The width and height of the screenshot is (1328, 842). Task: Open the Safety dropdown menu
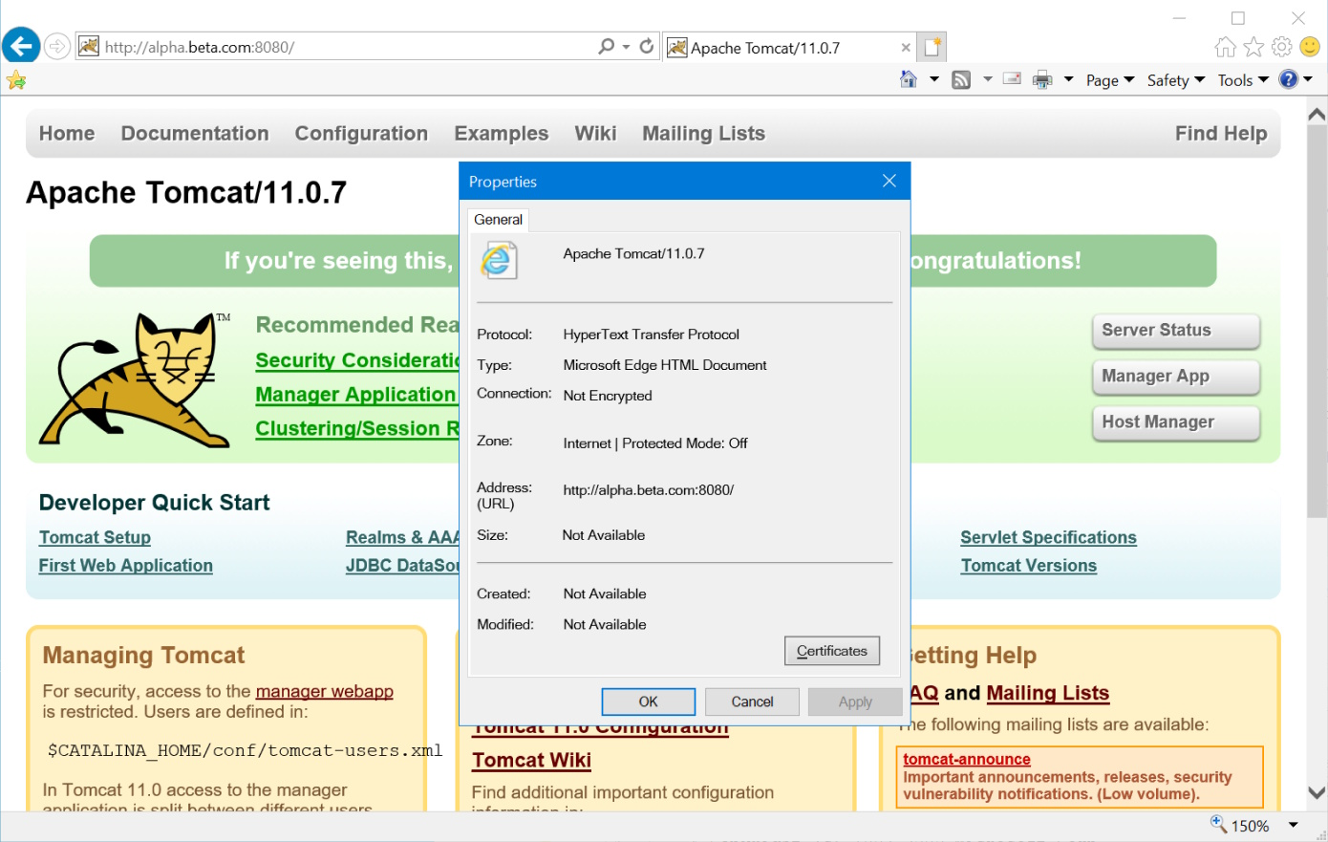tap(1175, 80)
